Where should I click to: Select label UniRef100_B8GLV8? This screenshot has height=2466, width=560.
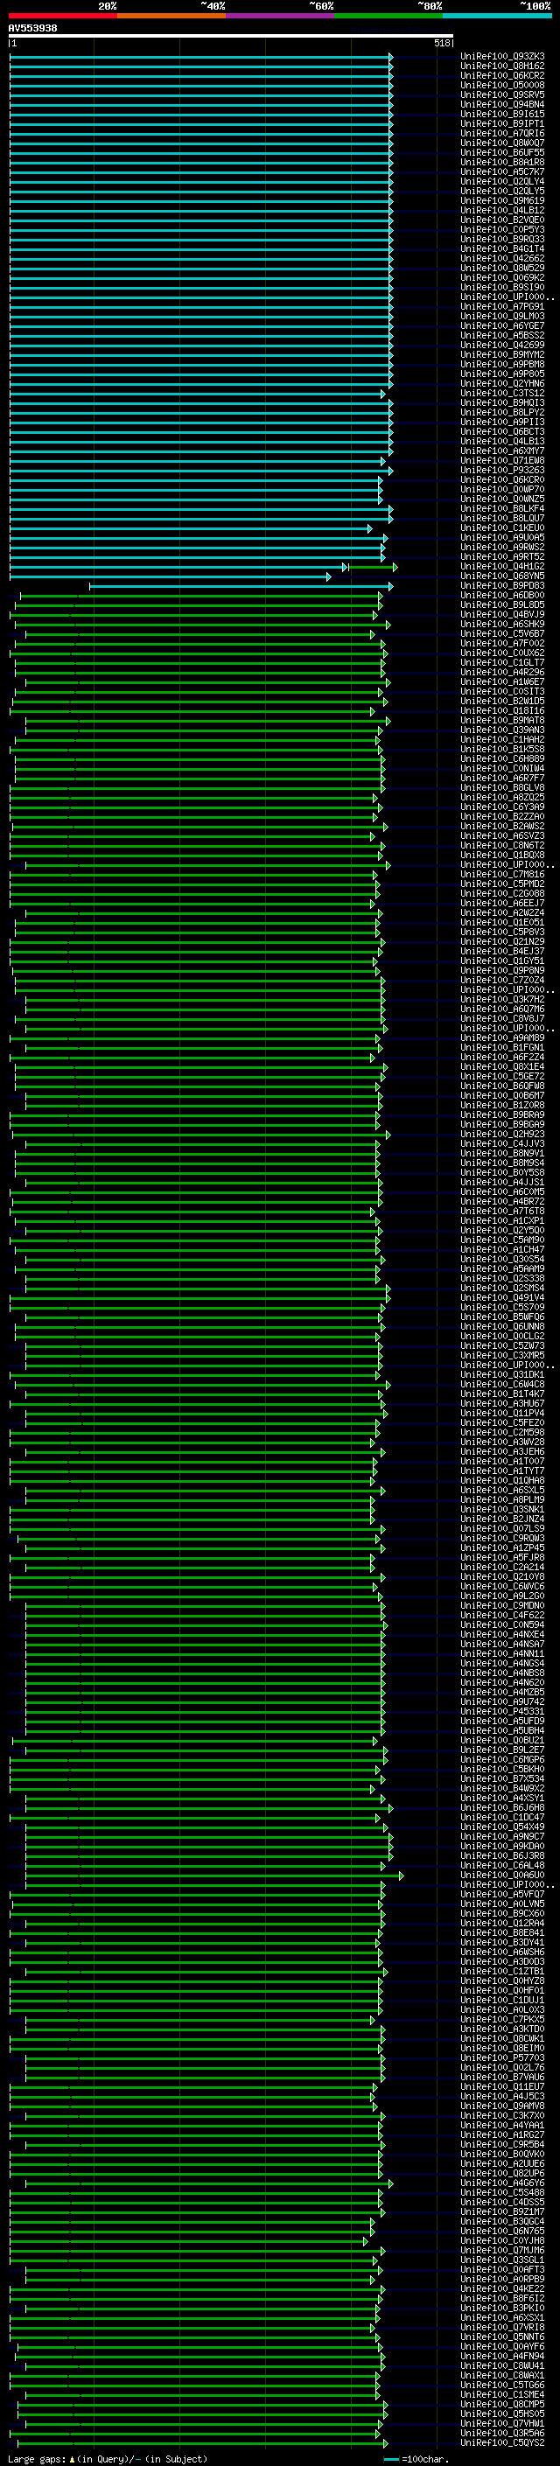[502, 788]
